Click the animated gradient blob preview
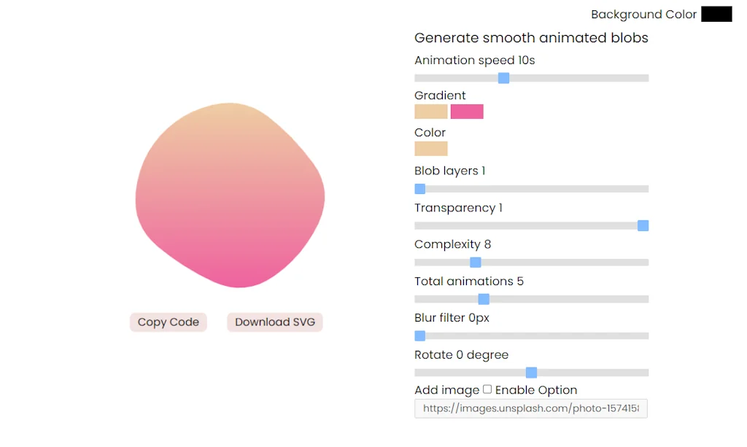The height and width of the screenshot is (447, 747). pos(230,195)
